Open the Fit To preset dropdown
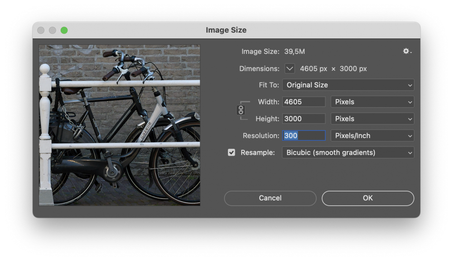Viewport: 453px width, 261px height. 348,85
